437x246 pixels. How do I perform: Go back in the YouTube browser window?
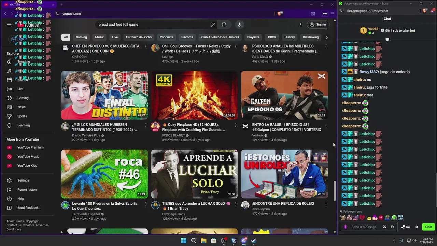tap(5, 14)
